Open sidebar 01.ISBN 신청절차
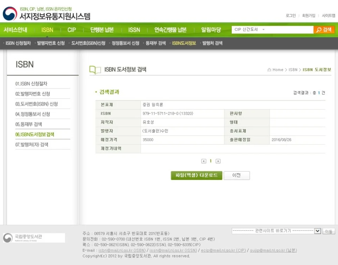The width and height of the screenshot is (338, 265). (x=31, y=84)
